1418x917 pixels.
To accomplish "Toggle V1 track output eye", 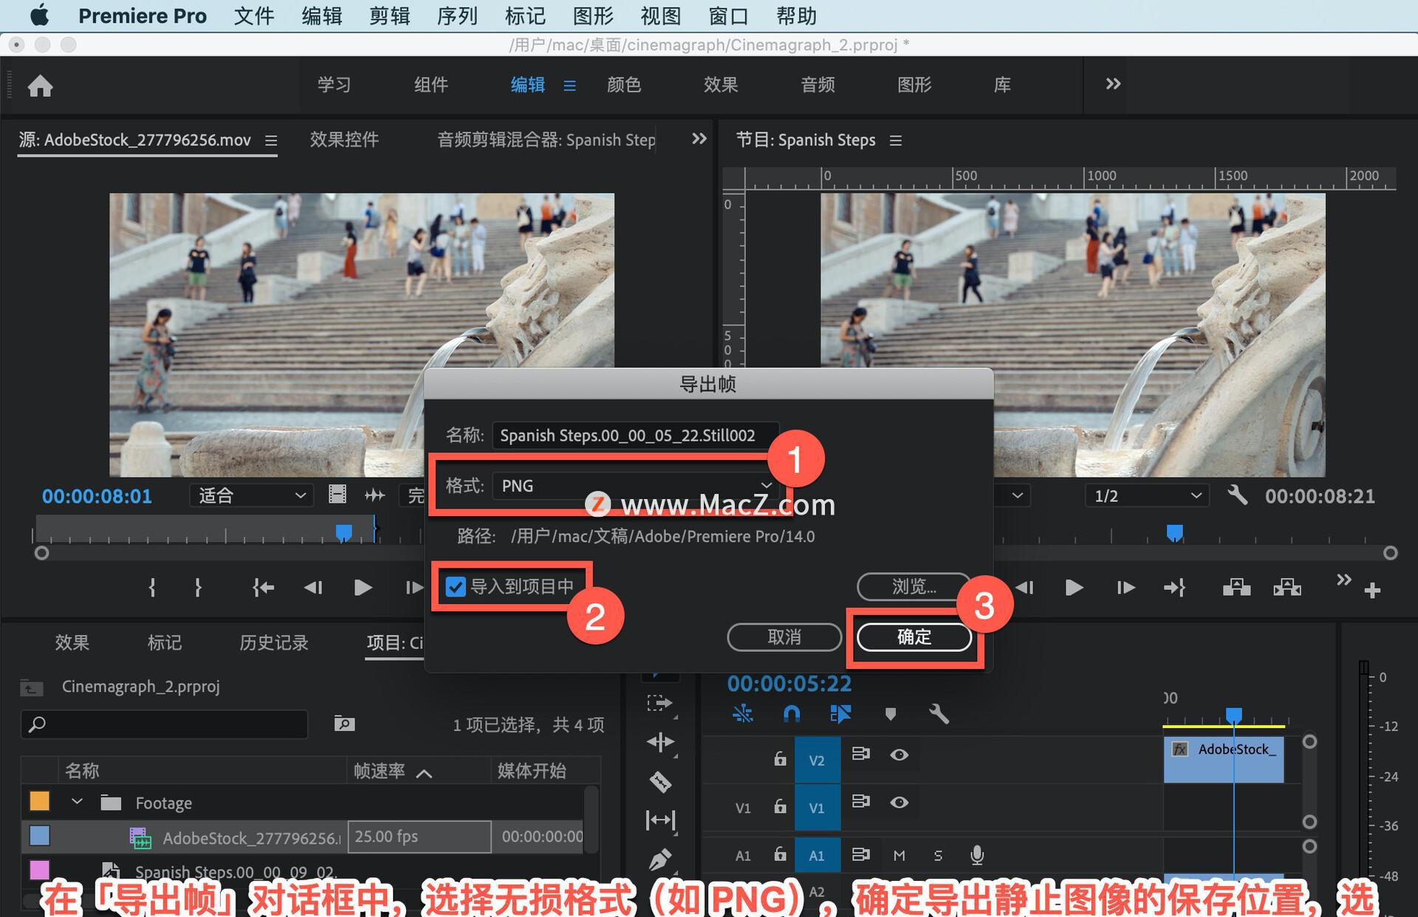I will point(899,803).
